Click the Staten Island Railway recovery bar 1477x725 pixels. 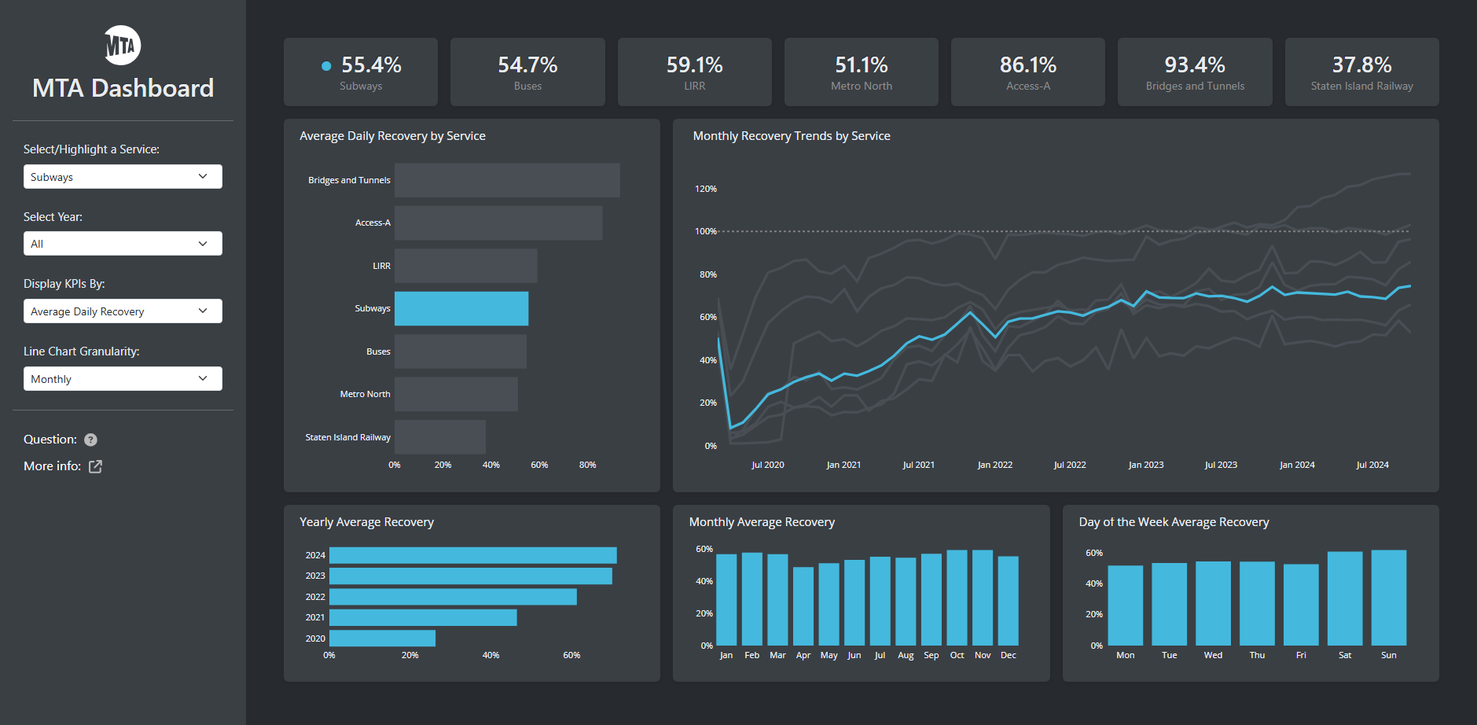pyautogui.click(x=440, y=437)
